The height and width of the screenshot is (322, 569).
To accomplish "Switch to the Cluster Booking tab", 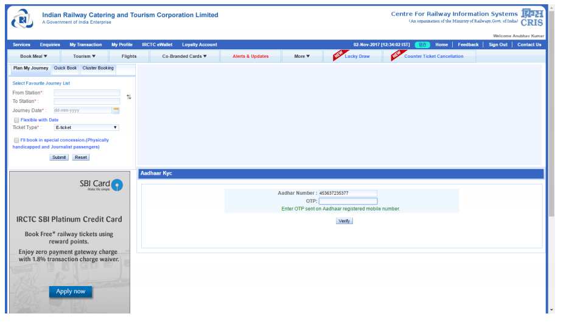I will tap(98, 68).
